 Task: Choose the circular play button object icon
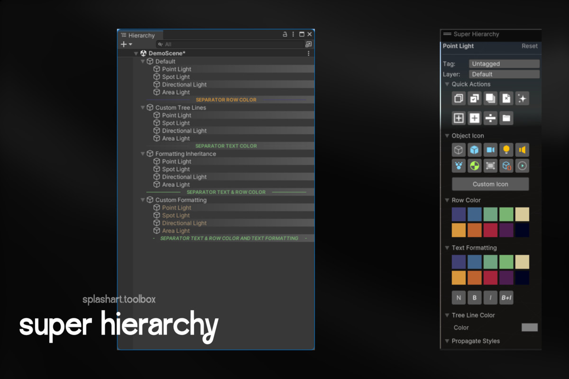point(522,166)
